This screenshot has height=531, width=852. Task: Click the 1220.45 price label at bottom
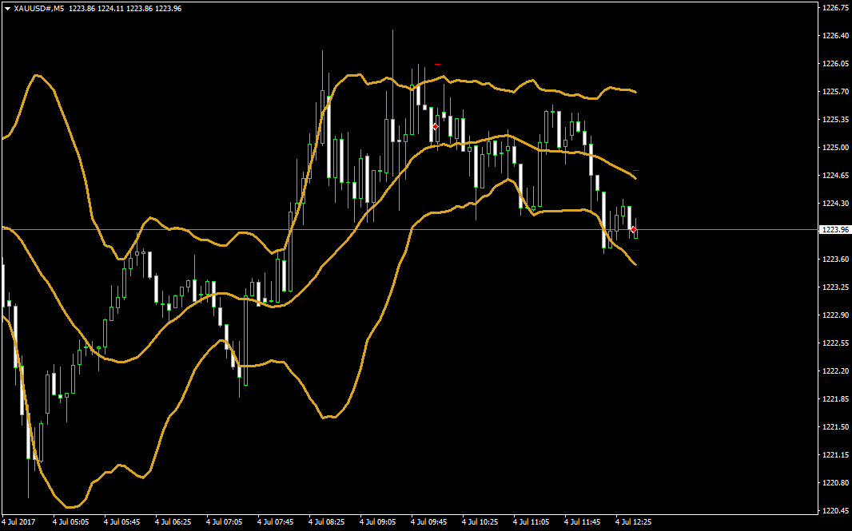pos(835,511)
